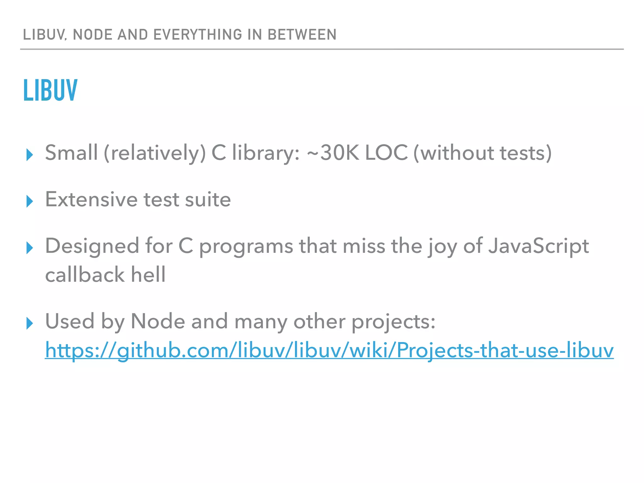Click 'Used by Node and many other projects:' text
This screenshot has height=483, width=644.
point(240,322)
